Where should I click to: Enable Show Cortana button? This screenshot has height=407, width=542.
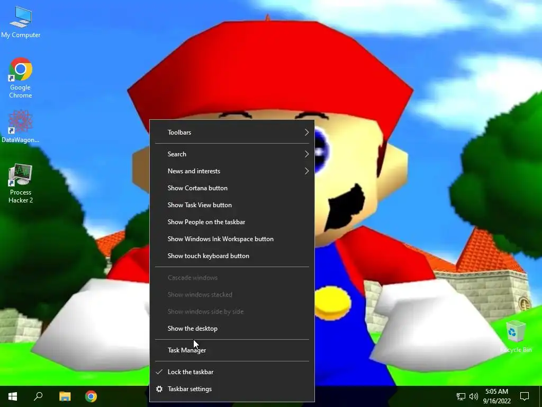(x=232, y=188)
